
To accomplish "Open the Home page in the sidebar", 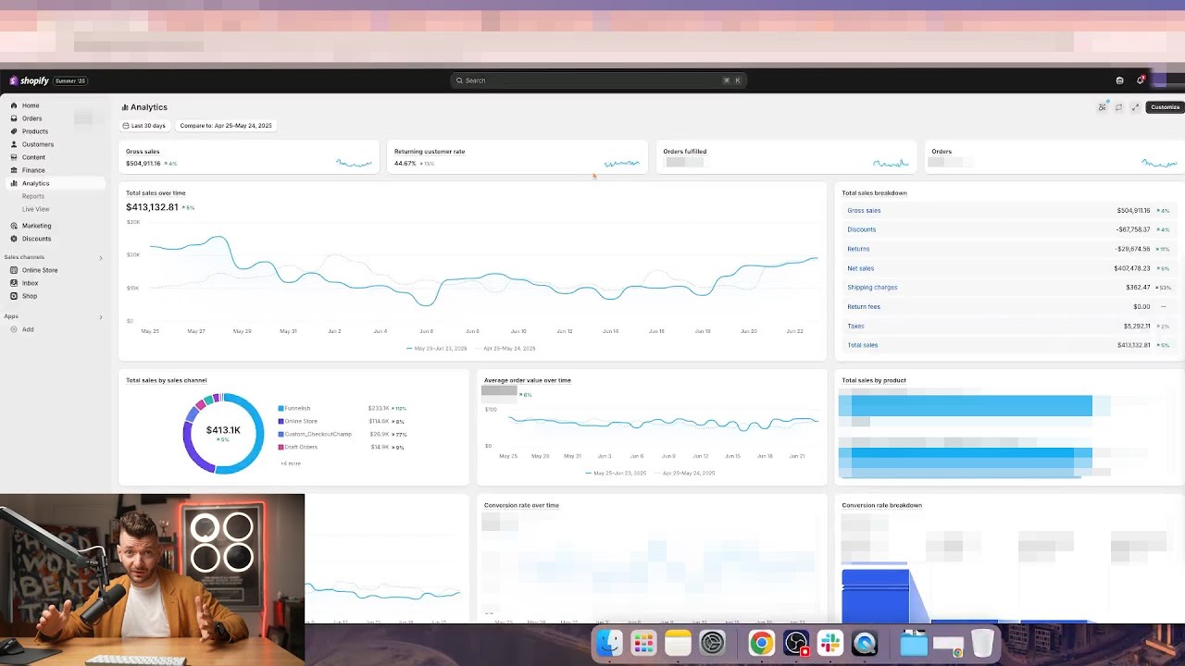I will [31, 105].
